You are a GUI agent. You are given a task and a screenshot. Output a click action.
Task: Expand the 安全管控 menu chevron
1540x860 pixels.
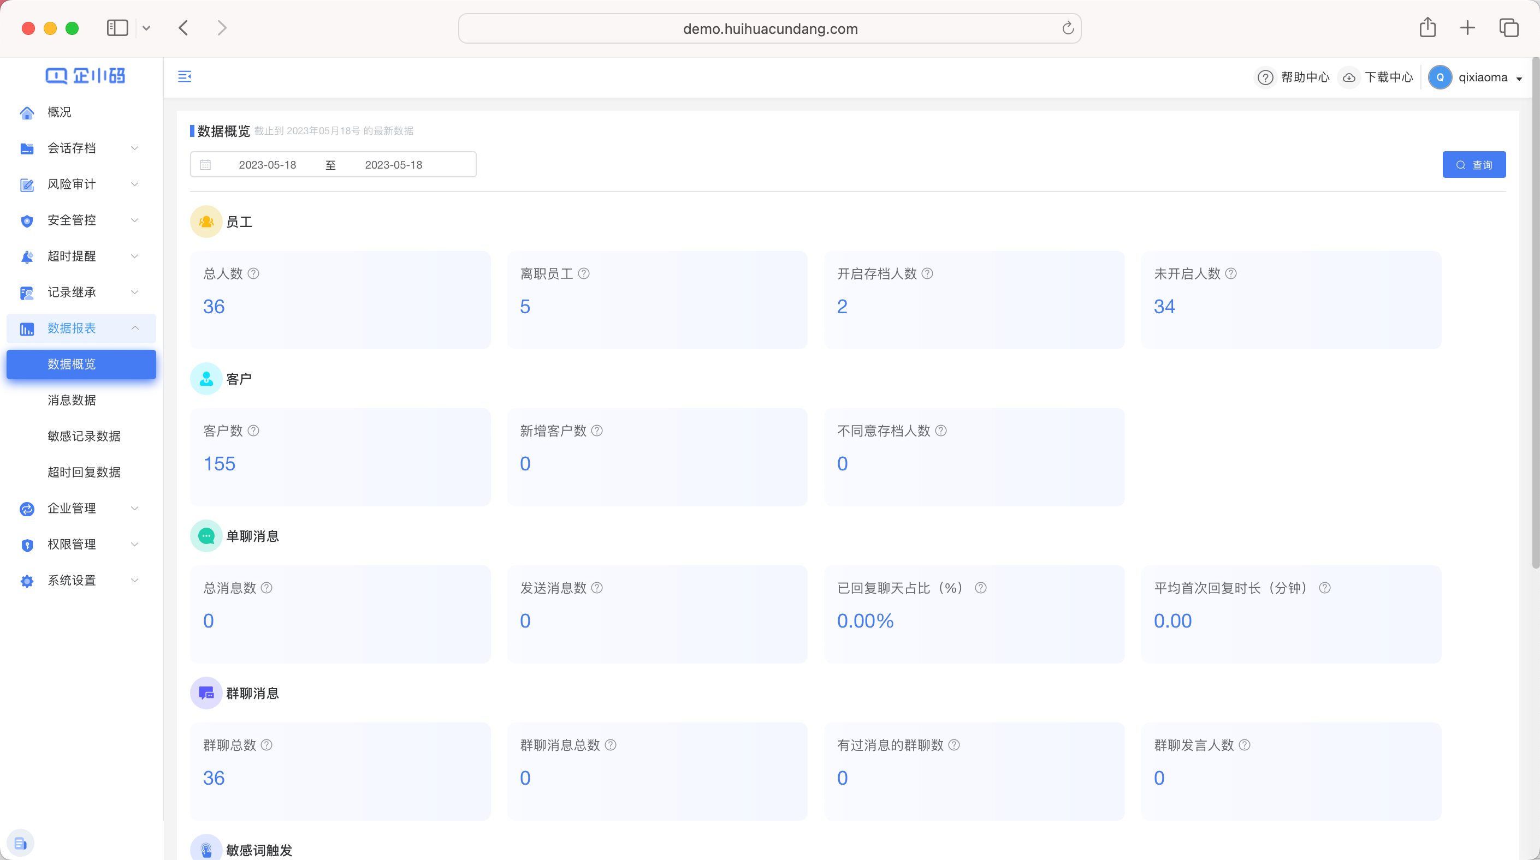click(x=134, y=220)
